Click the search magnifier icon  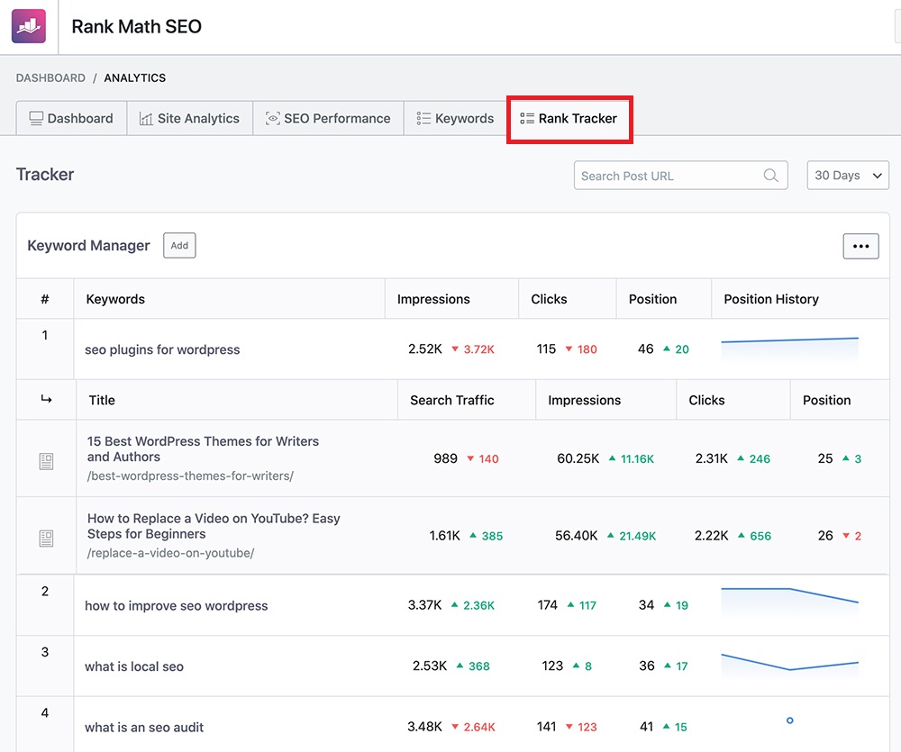tap(770, 176)
